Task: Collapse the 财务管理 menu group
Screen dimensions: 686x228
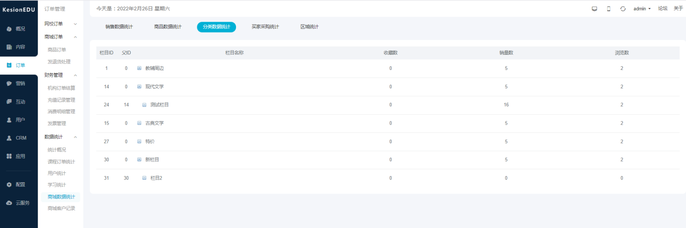Action: tap(75, 76)
